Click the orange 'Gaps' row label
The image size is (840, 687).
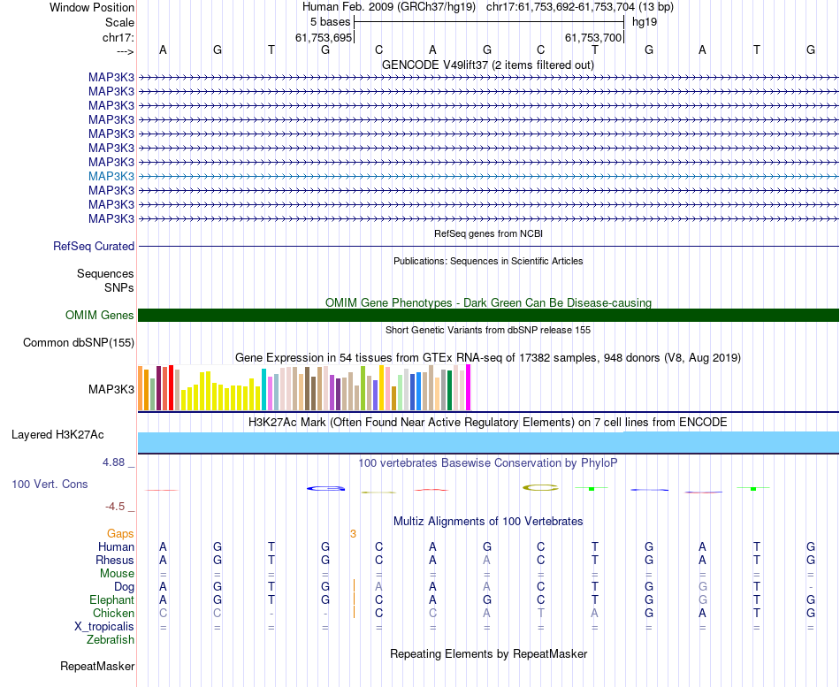(120, 534)
